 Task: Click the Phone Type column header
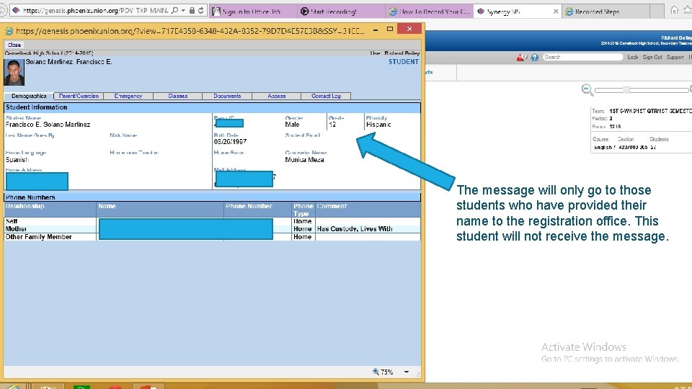[303, 210]
